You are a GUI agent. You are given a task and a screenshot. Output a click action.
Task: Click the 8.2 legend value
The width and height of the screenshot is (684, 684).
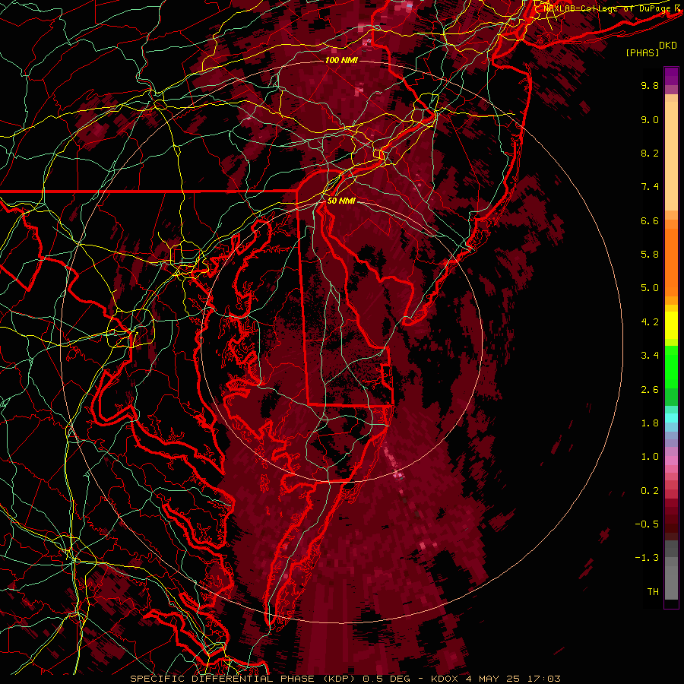coord(650,153)
